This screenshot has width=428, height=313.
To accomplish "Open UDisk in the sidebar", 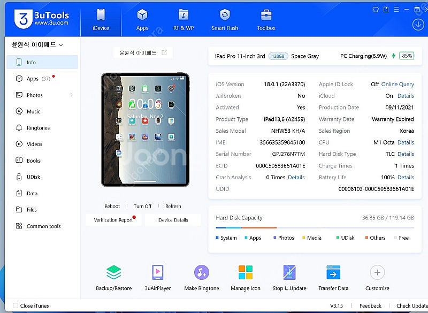I will 42,177.
